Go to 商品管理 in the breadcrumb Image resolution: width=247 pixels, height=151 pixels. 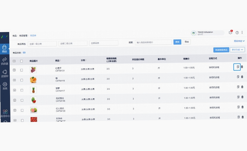coord(23,36)
